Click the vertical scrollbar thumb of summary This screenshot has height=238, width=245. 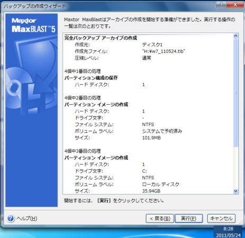coord(235,93)
